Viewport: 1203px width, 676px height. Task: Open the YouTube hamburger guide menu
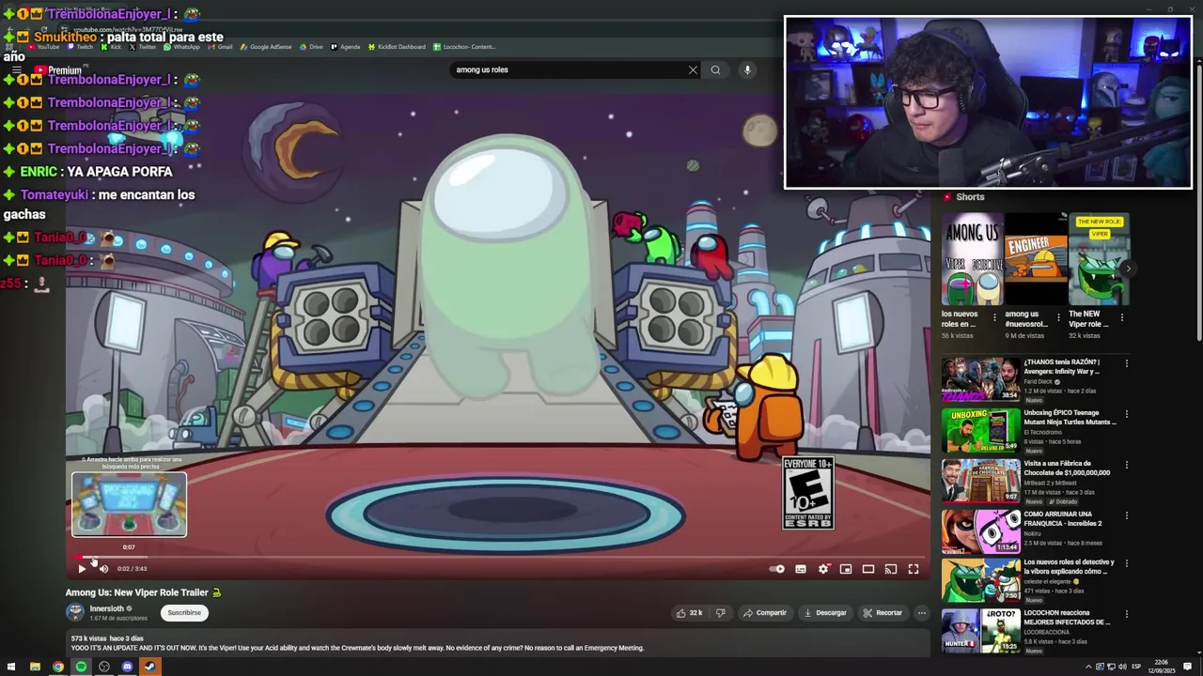[16, 70]
